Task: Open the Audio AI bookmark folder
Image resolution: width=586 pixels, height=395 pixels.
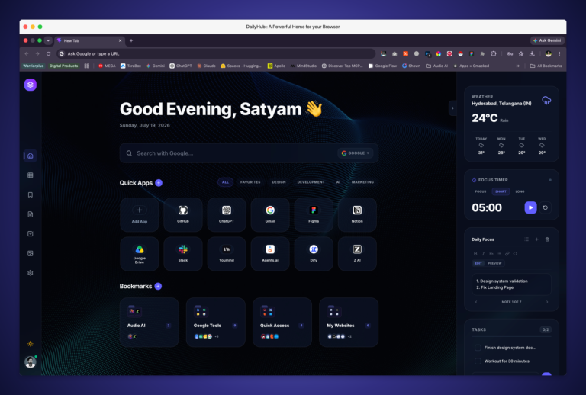Action: click(x=150, y=323)
